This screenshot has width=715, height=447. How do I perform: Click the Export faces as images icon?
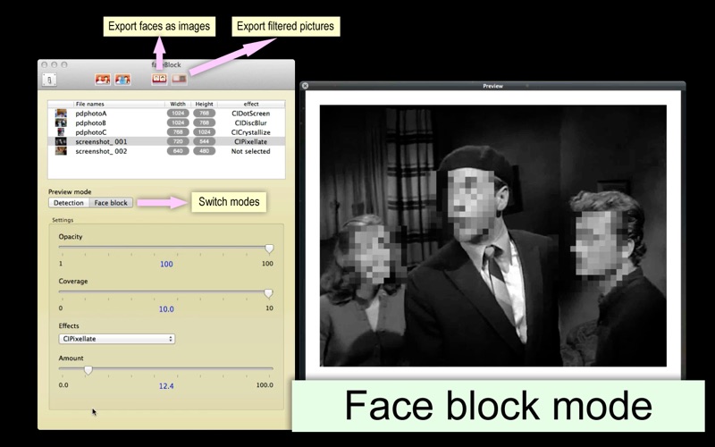pos(159,80)
